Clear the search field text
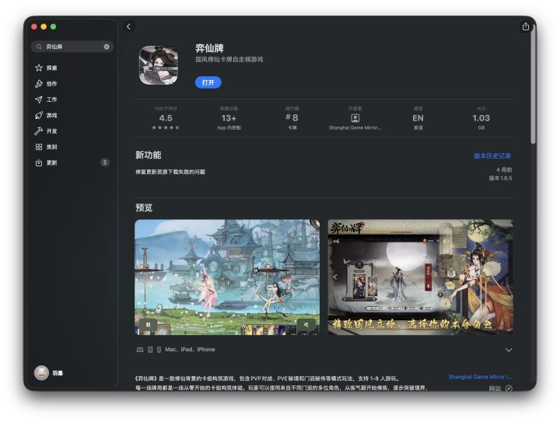The image size is (560, 422). click(107, 47)
